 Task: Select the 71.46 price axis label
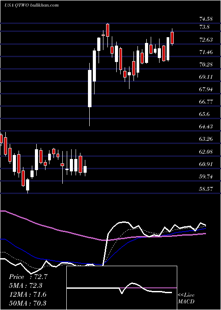point(206,52)
